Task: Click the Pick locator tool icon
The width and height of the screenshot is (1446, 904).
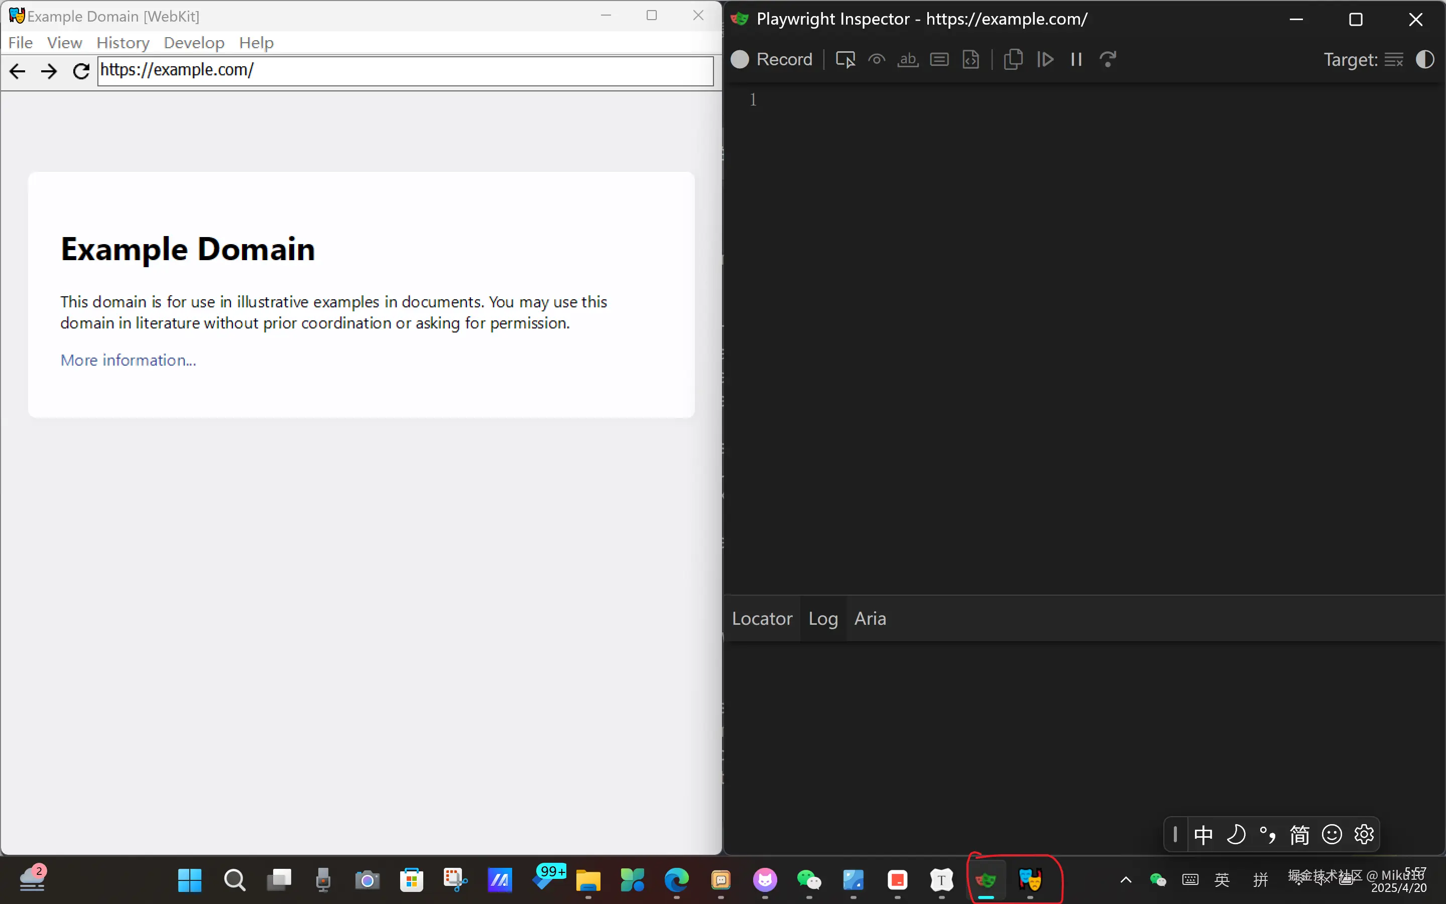Action: [x=845, y=59]
